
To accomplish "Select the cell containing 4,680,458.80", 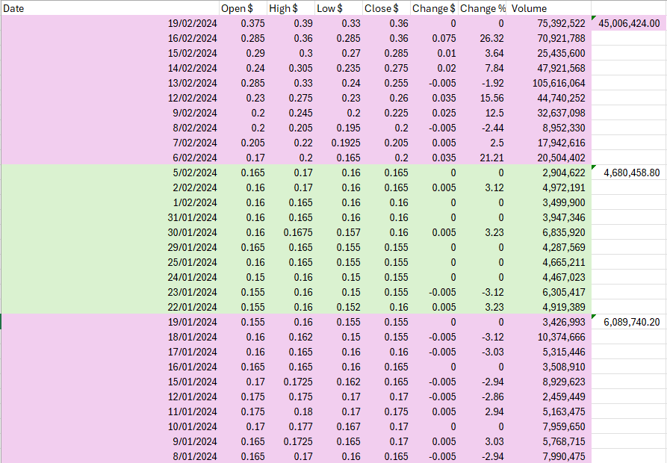I will coord(630,173).
